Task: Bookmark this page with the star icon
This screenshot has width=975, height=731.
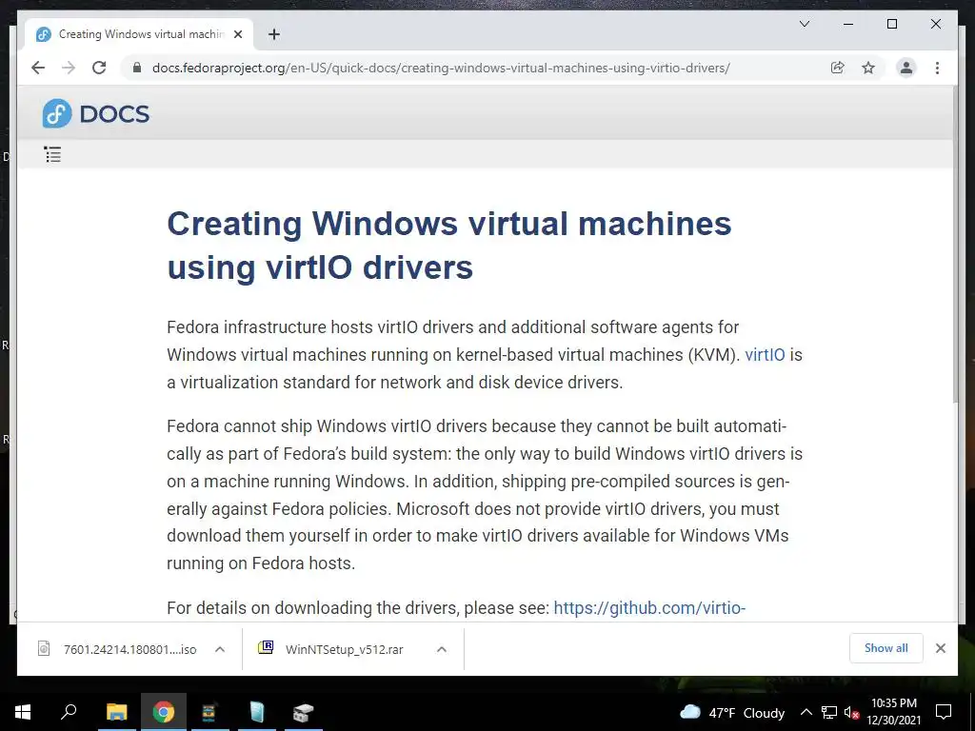Action: point(868,68)
